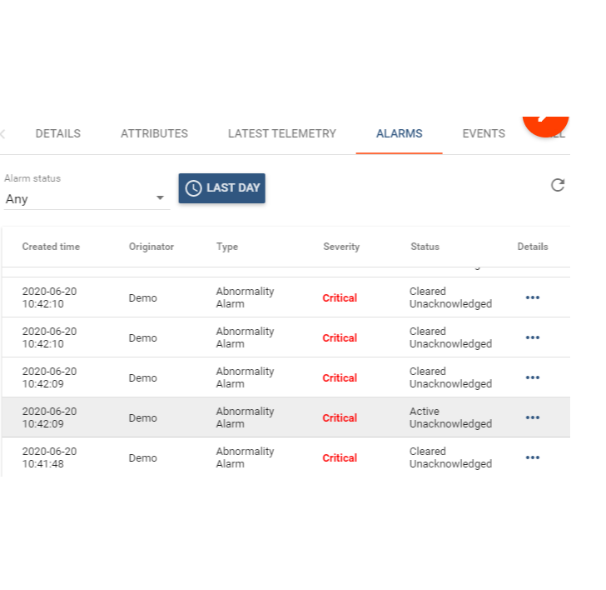Click Cleared Unacknowledged status in the 10:41:48 row
The height and width of the screenshot is (590, 606).
click(x=450, y=457)
